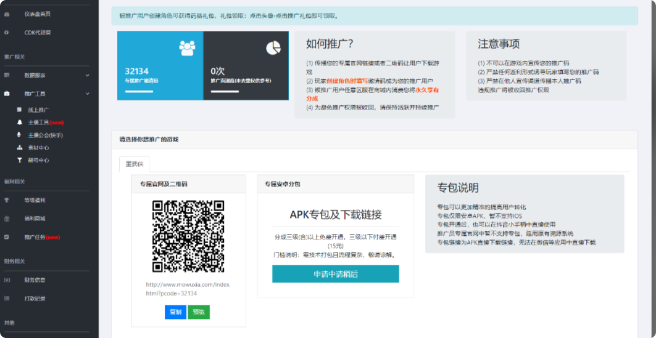Click the store icon for 福利商城
The height and width of the screenshot is (338, 656).
6,219
